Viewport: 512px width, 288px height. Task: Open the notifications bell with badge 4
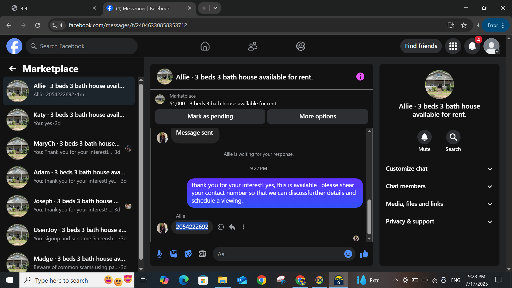(472, 46)
